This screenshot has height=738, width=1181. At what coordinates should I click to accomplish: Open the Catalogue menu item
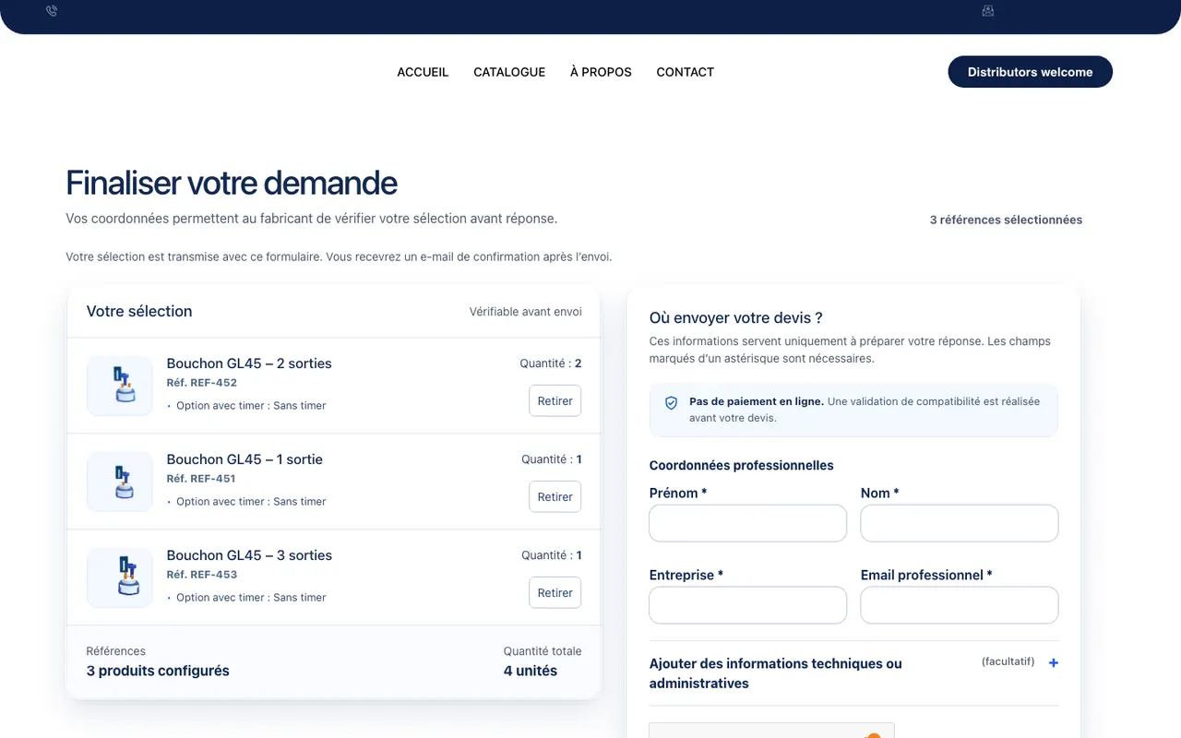tap(509, 72)
